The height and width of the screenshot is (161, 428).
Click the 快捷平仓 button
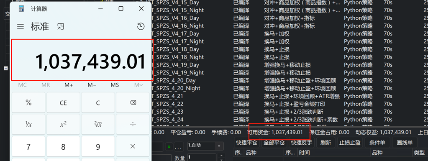[247, 143]
